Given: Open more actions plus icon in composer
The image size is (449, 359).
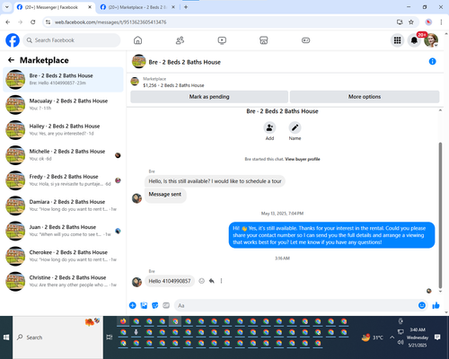Looking at the screenshot, I should [133, 305].
